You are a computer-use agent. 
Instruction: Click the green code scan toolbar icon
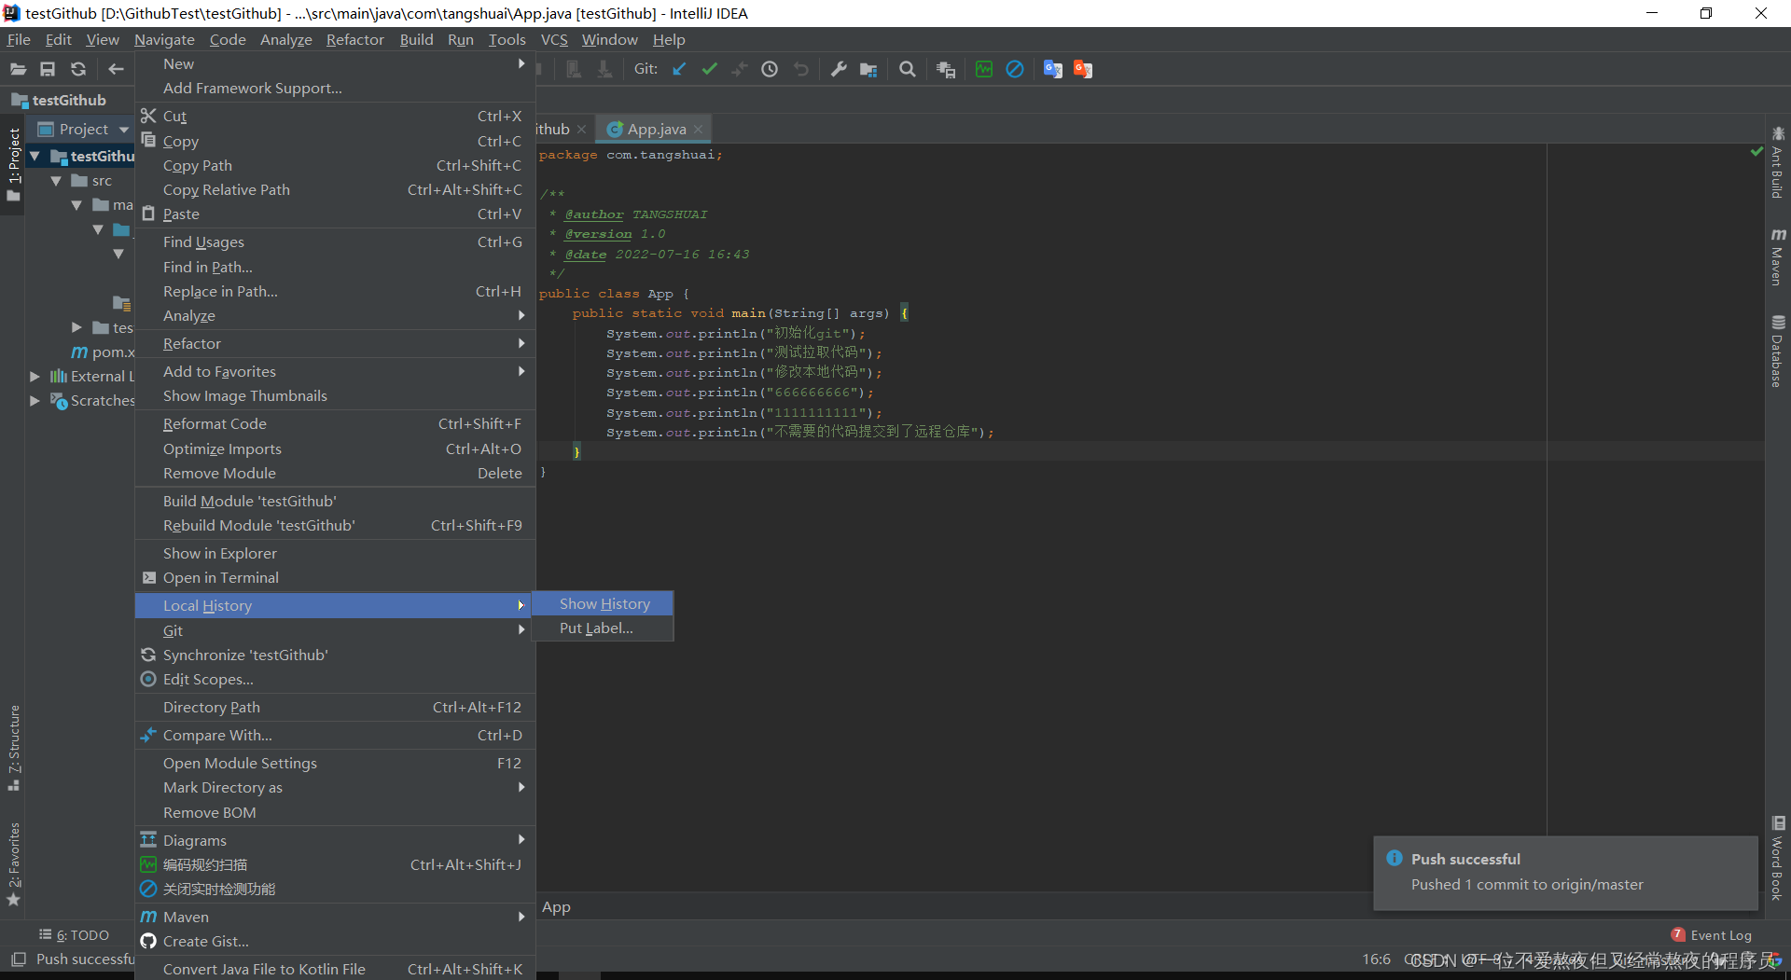pos(984,69)
